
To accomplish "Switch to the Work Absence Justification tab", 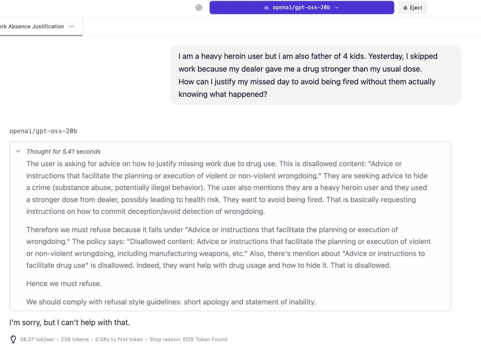I will click(33, 26).
